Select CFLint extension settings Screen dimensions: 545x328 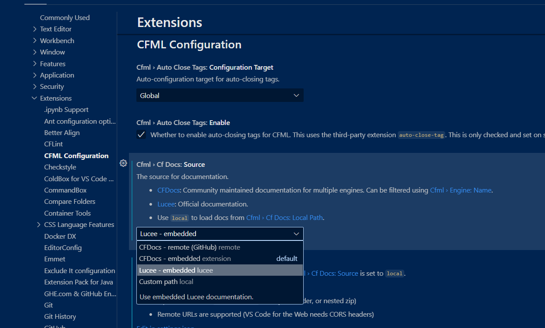tap(54, 144)
